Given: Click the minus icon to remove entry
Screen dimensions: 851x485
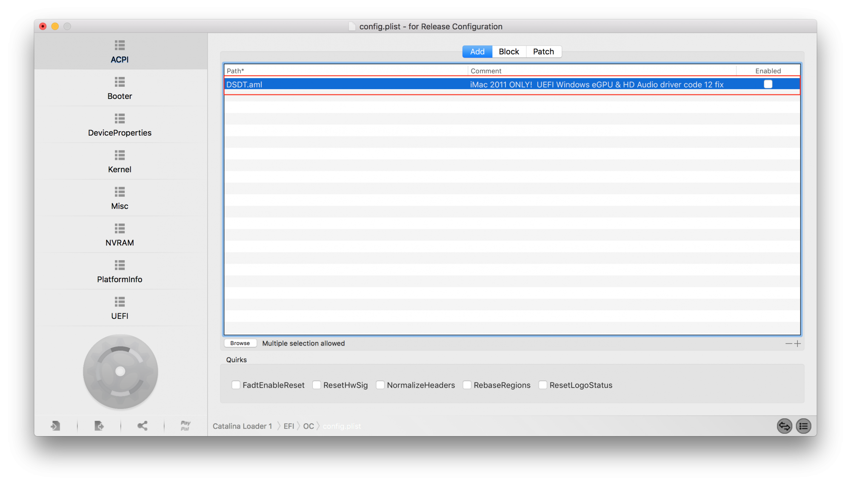Looking at the screenshot, I should [x=788, y=343].
